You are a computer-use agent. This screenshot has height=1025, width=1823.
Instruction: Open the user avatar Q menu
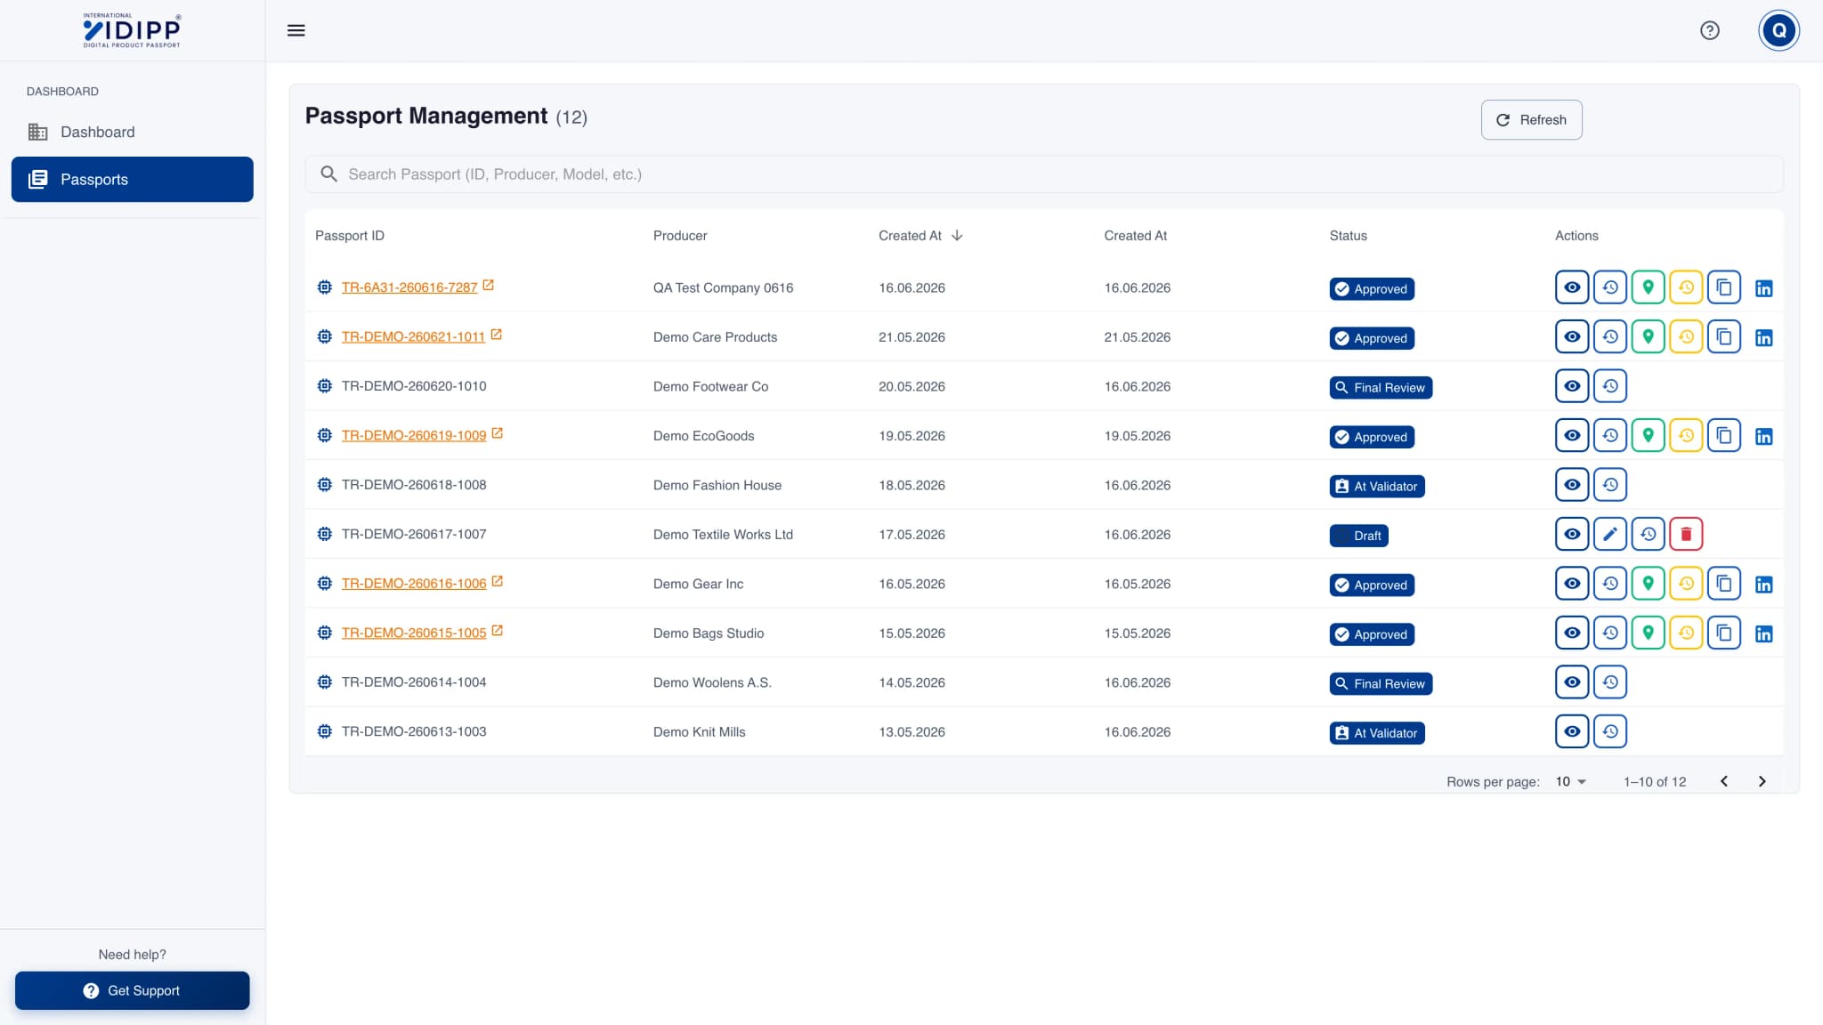(1778, 30)
